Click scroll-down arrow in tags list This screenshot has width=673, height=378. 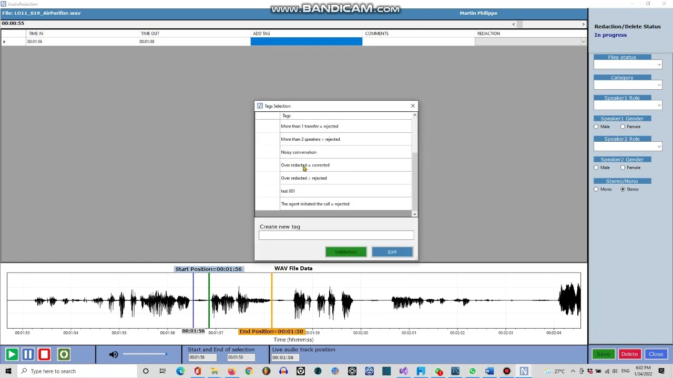coord(414,214)
